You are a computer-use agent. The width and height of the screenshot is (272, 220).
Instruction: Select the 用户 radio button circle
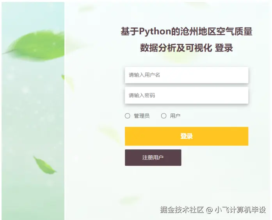(164, 116)
